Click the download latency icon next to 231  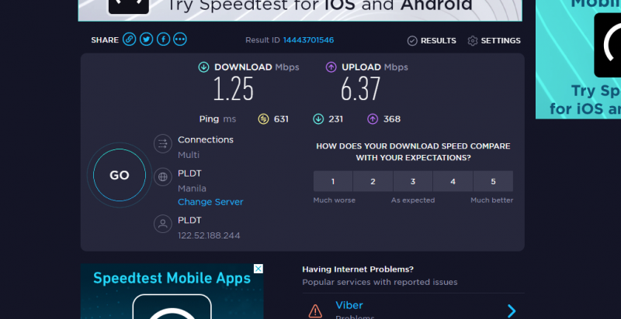pos(318,118)
